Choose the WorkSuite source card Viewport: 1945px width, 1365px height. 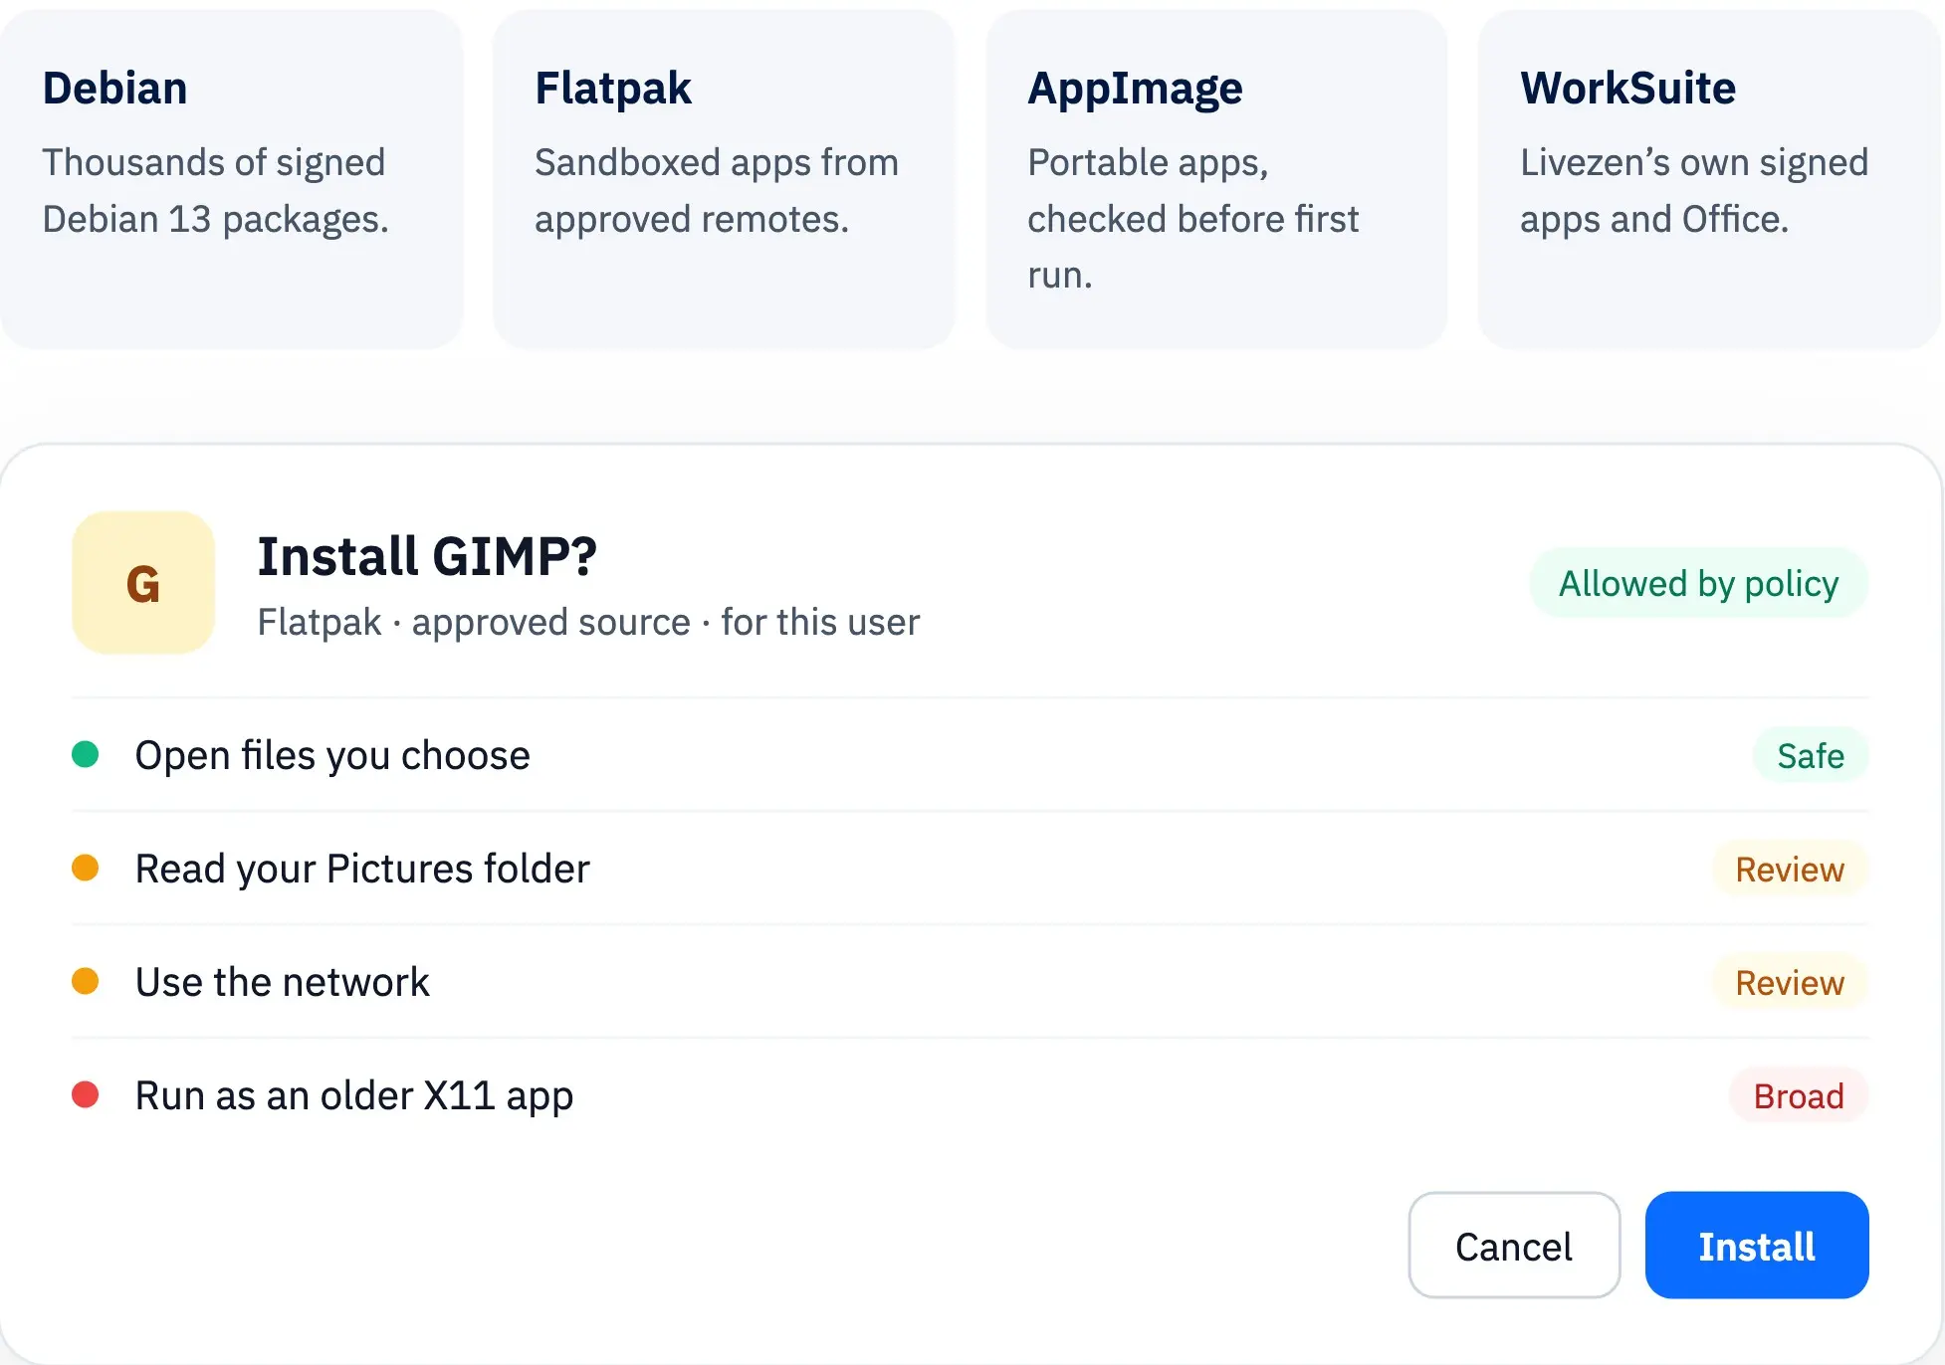1709,179
